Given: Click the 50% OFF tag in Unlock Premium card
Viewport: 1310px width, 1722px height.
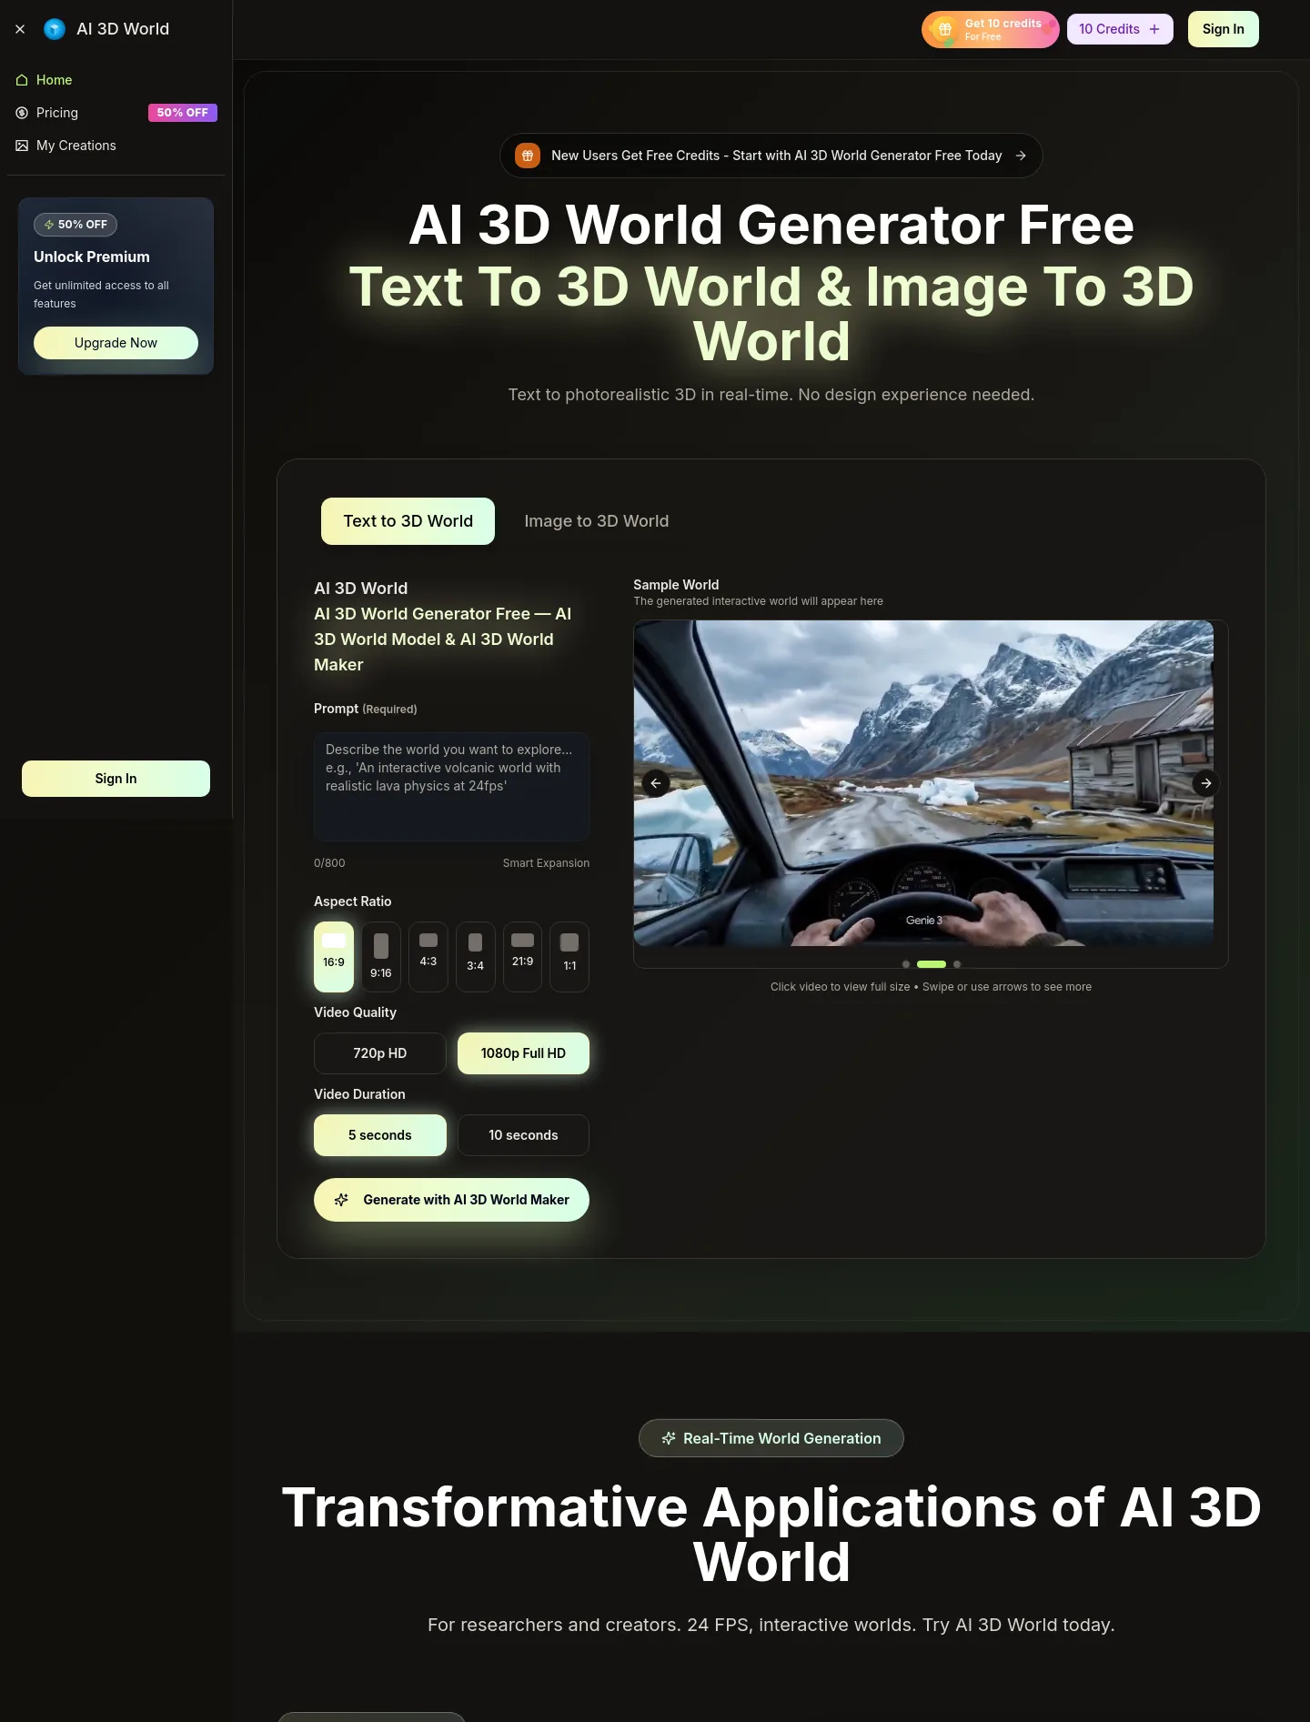Looking at the screenshot, I should [76, 225].
